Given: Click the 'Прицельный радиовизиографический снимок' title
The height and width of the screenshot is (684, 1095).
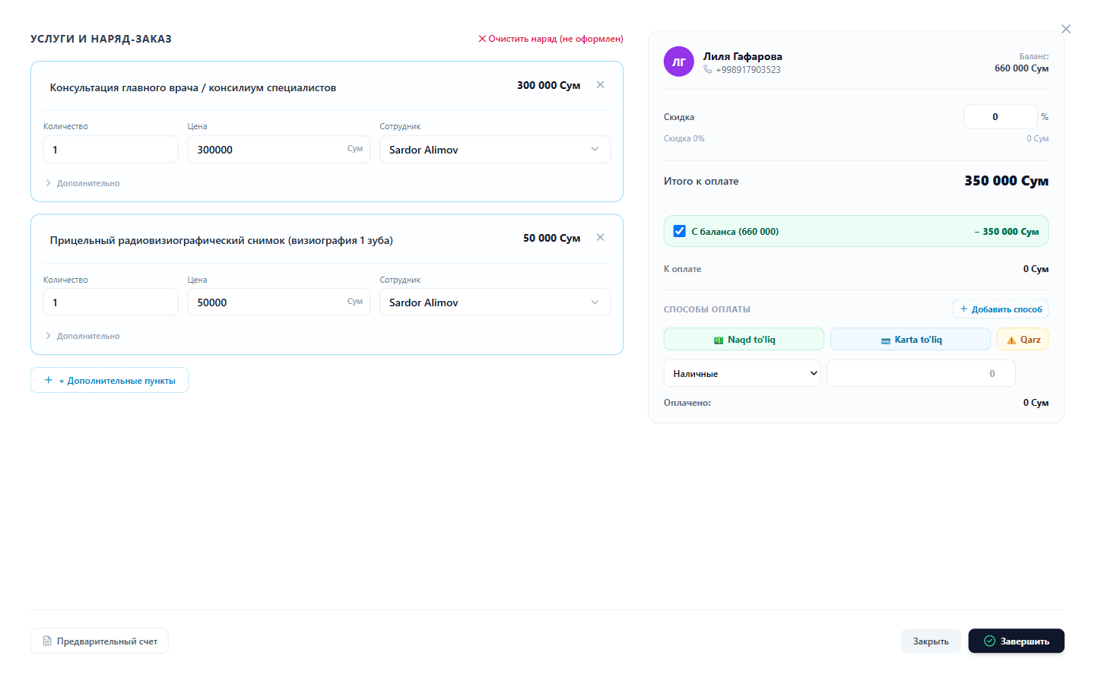Looking at the screenshot, I should (221, 240).
